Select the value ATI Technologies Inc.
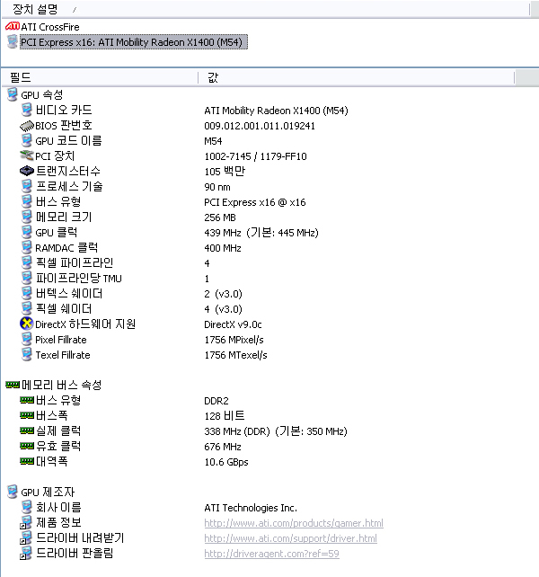This screenshot has height=577, width=539. tap(251, 508)
